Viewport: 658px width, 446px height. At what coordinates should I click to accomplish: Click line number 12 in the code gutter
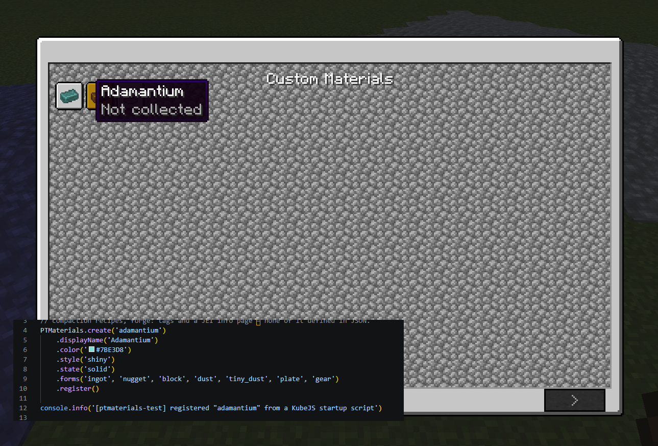click(x=22, y=408)
